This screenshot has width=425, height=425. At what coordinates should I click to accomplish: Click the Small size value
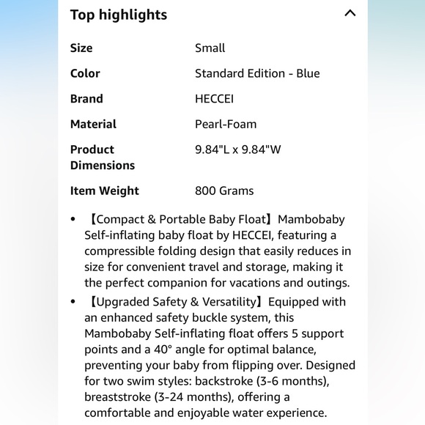pyautogui.click(x=210, y=48)
